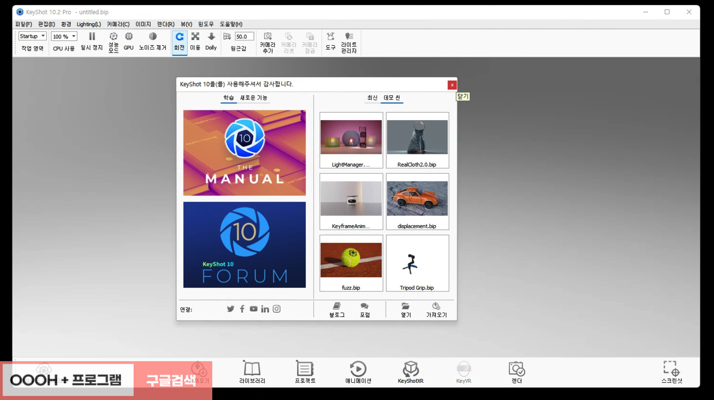
Task: Open the Blog (블로그) button
Action: pos(337,310)
